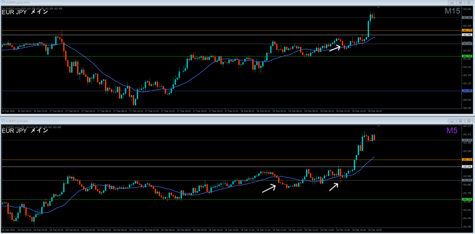Click the gray M15 timeframe label
Viewport: 475px width, 234px height.
point(452,12)
